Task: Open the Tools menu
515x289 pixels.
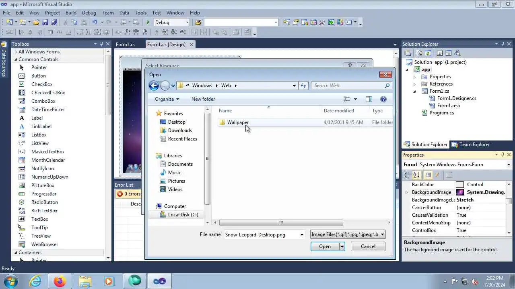Action: 141,13
